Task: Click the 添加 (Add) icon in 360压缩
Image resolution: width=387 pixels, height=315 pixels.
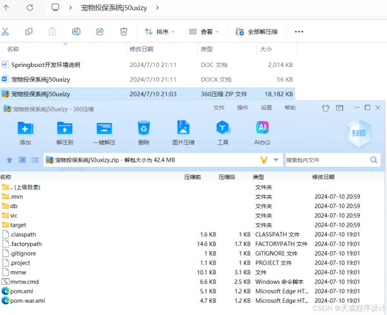Action: (x=25, y=129)
